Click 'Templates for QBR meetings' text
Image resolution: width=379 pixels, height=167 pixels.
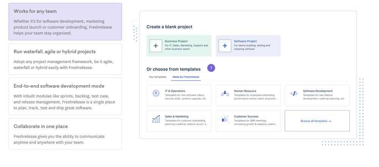[256, 122]
